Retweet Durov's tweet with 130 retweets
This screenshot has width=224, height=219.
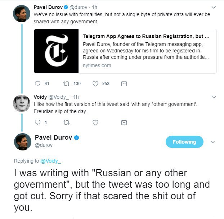point(66,84)
